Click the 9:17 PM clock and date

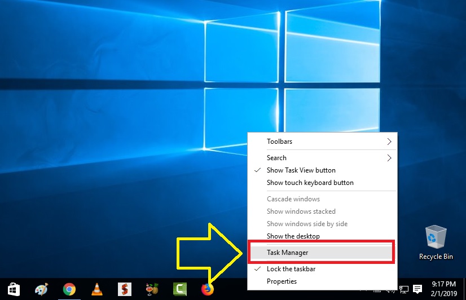443,289
